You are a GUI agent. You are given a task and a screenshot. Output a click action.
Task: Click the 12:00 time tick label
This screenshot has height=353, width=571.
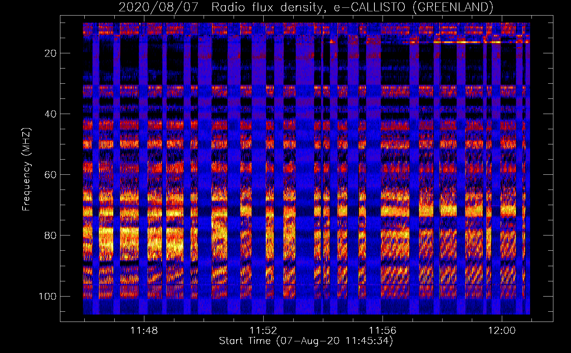click(x=502, y=330)
